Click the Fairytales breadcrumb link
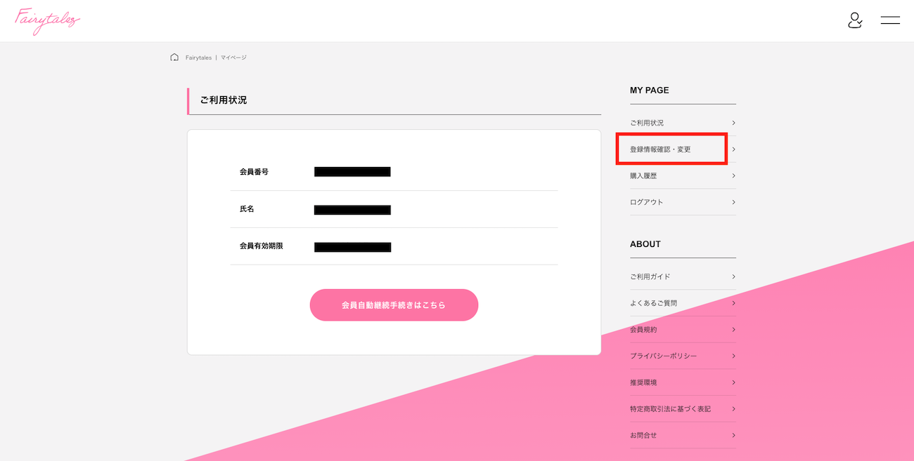 point(198,58)
